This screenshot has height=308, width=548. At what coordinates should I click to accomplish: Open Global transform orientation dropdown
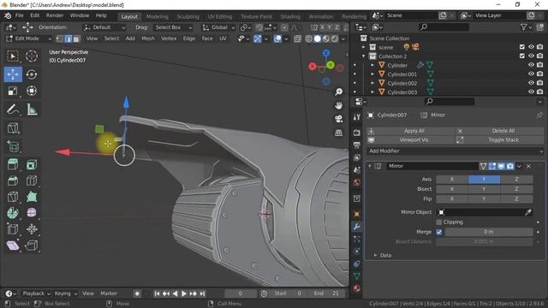point(218,27)
